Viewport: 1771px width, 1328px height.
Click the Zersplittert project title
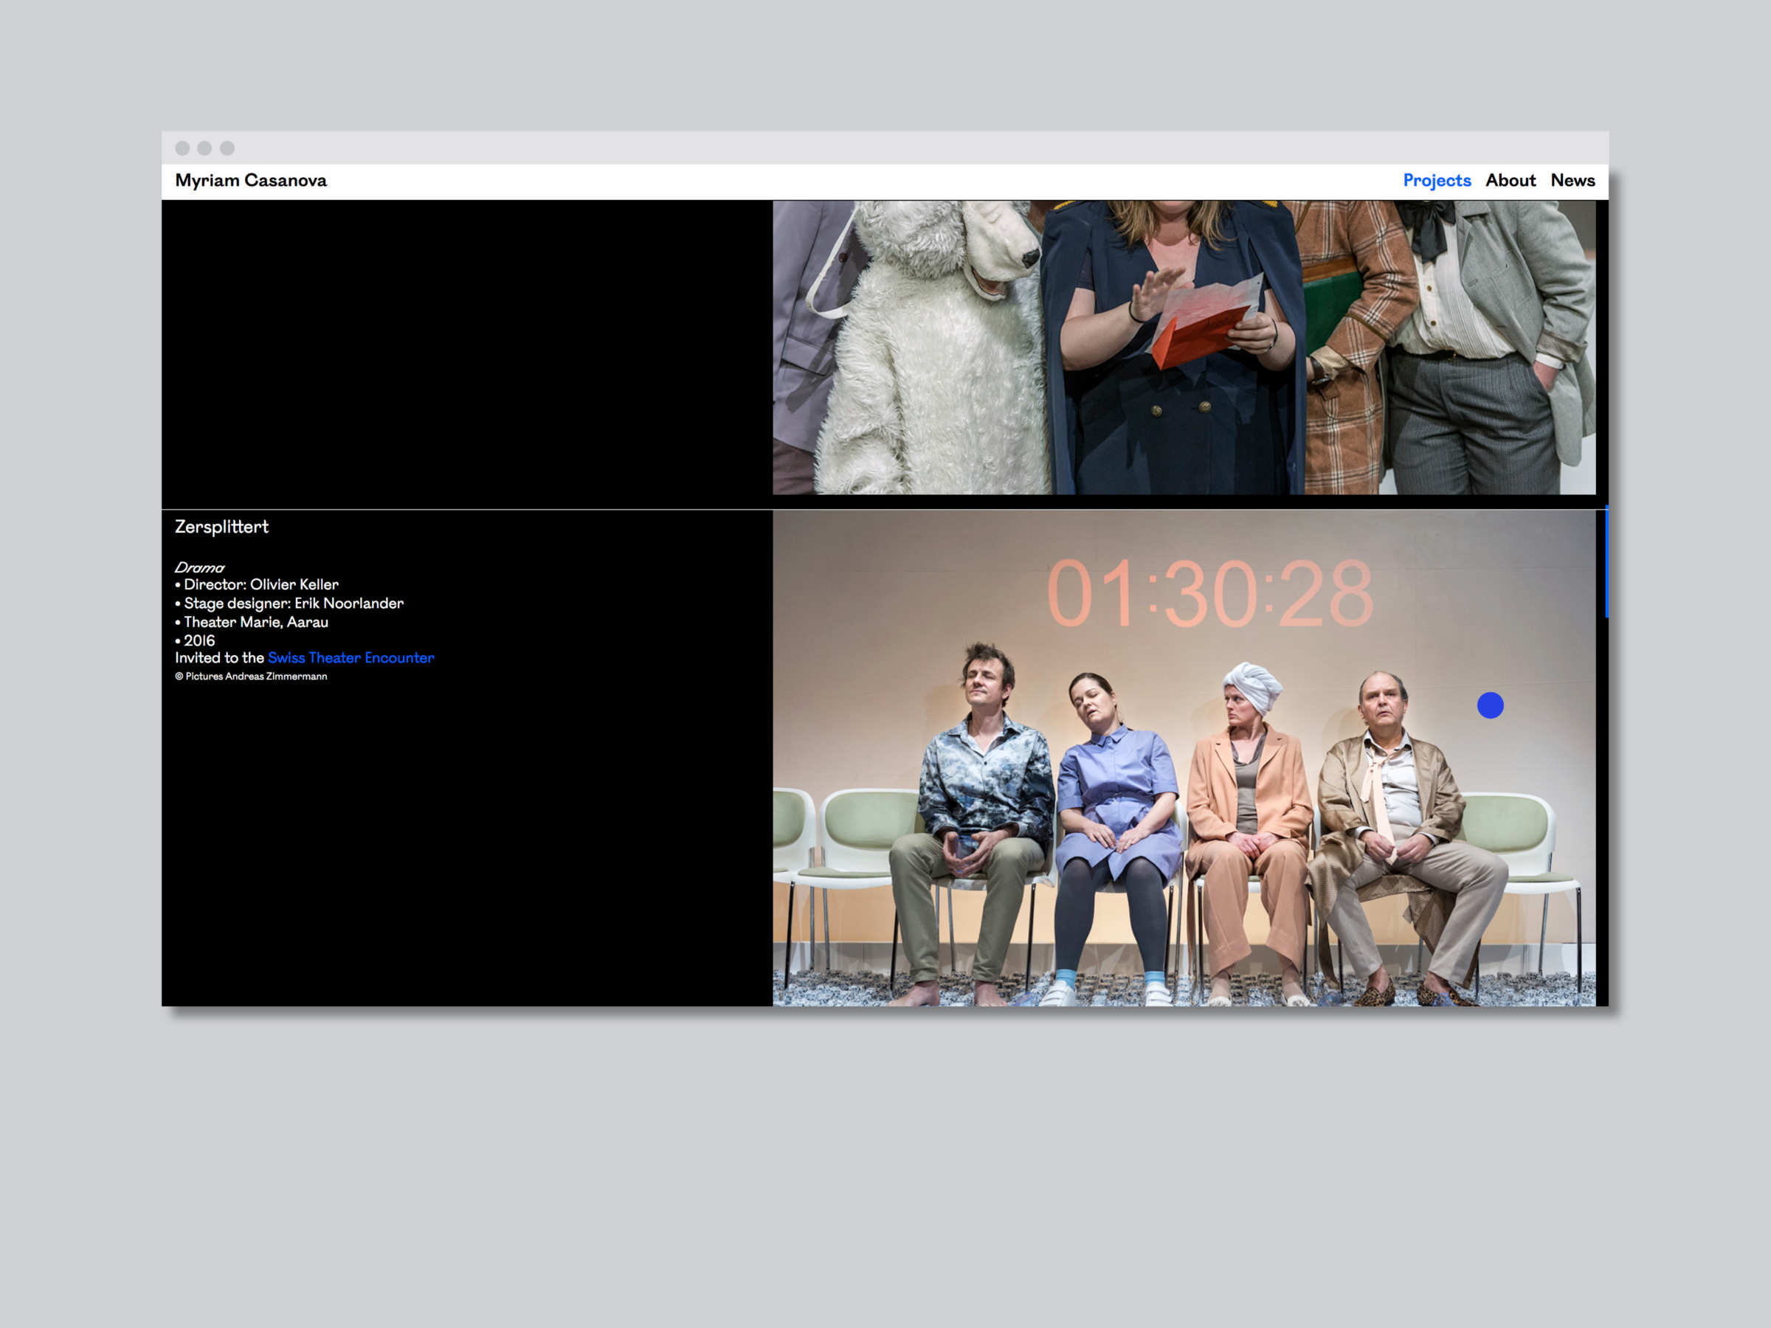point(222,527)
